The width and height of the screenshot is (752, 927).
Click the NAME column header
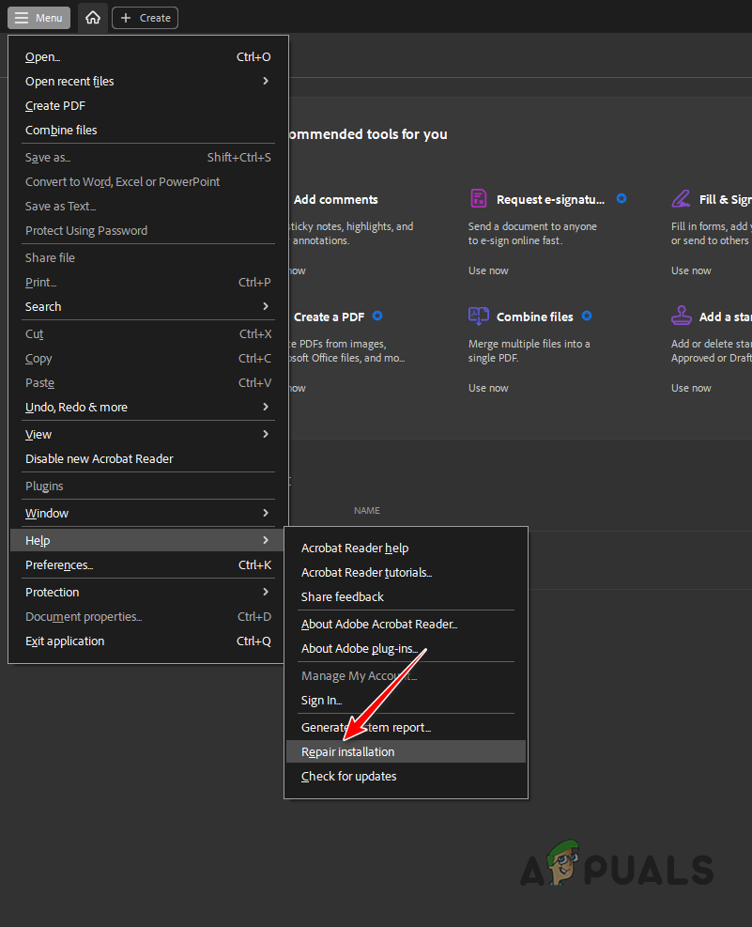point(366,510)
